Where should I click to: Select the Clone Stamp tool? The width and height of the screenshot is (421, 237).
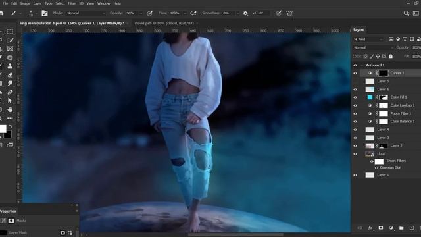point(11,66)
